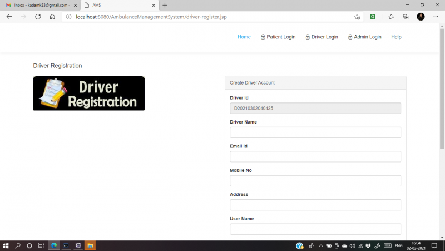View site information icon in address bar
This screenshot has width=445, height=251.
[68, 17]
